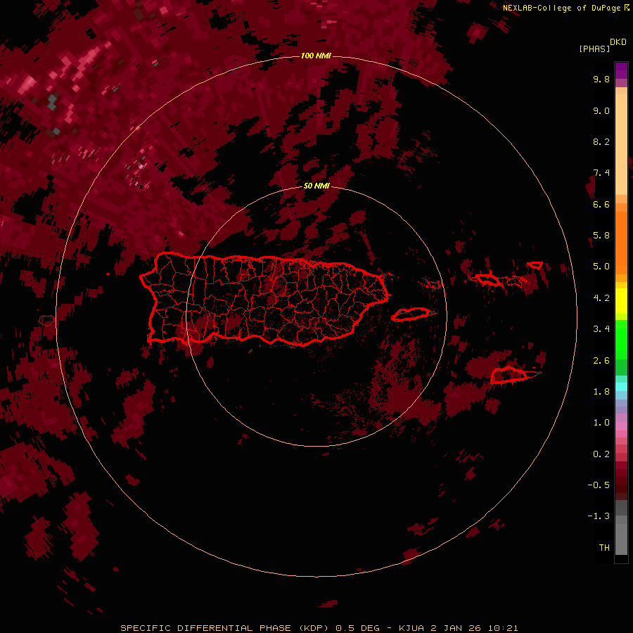Pick the cyan band on color bar
The image size is (633, 633).
coord(621,387)
